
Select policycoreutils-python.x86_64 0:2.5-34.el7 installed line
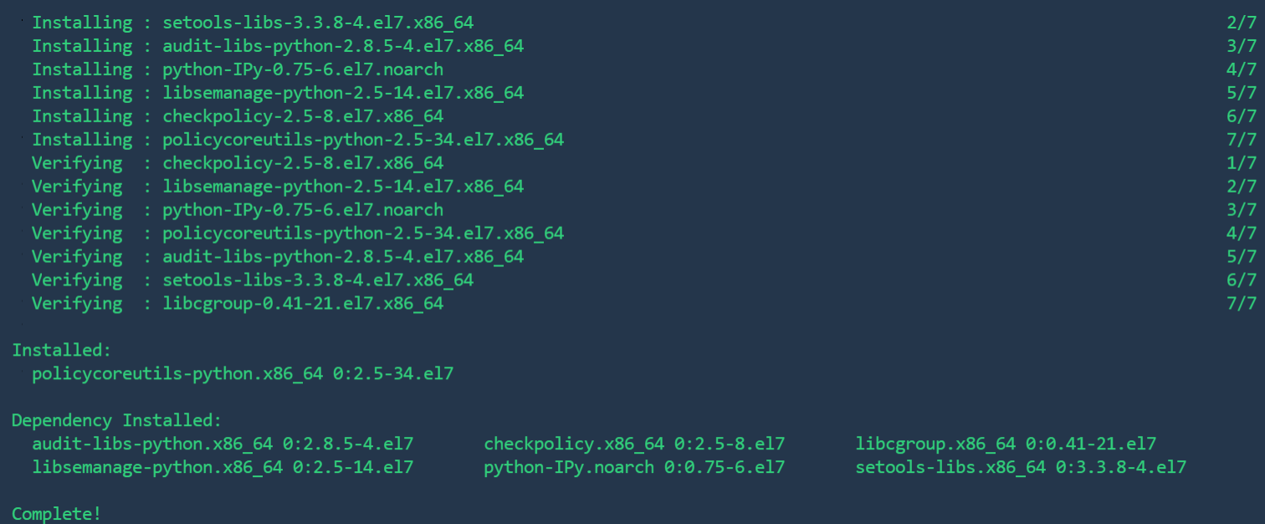click(x=243, y=373)
